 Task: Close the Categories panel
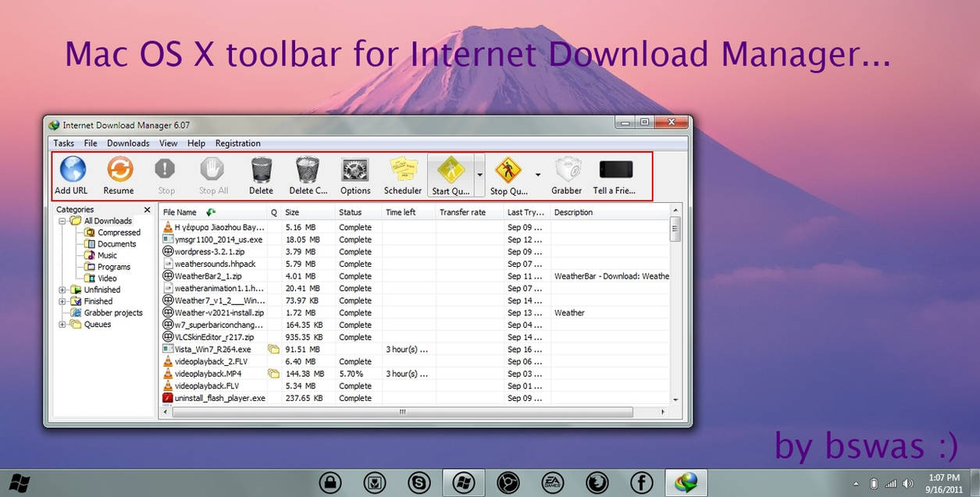148,210
